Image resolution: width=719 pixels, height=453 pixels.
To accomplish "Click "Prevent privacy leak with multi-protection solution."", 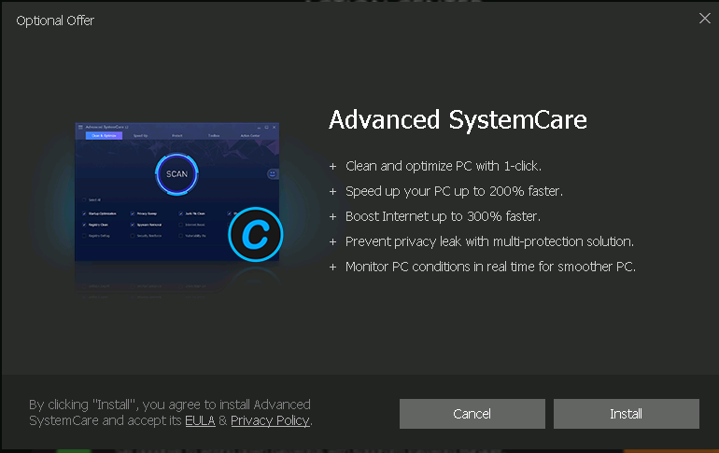I will point(489,241).
